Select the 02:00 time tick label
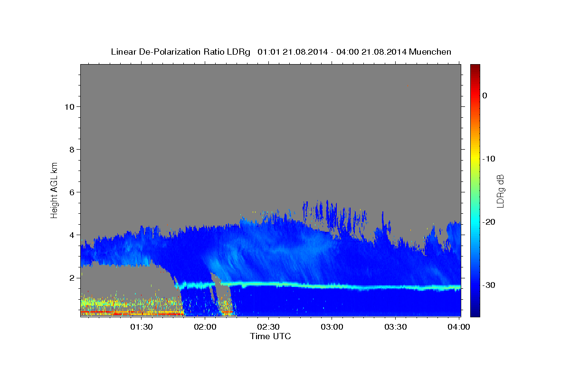 pyautogui.click(x=205, y=327)
